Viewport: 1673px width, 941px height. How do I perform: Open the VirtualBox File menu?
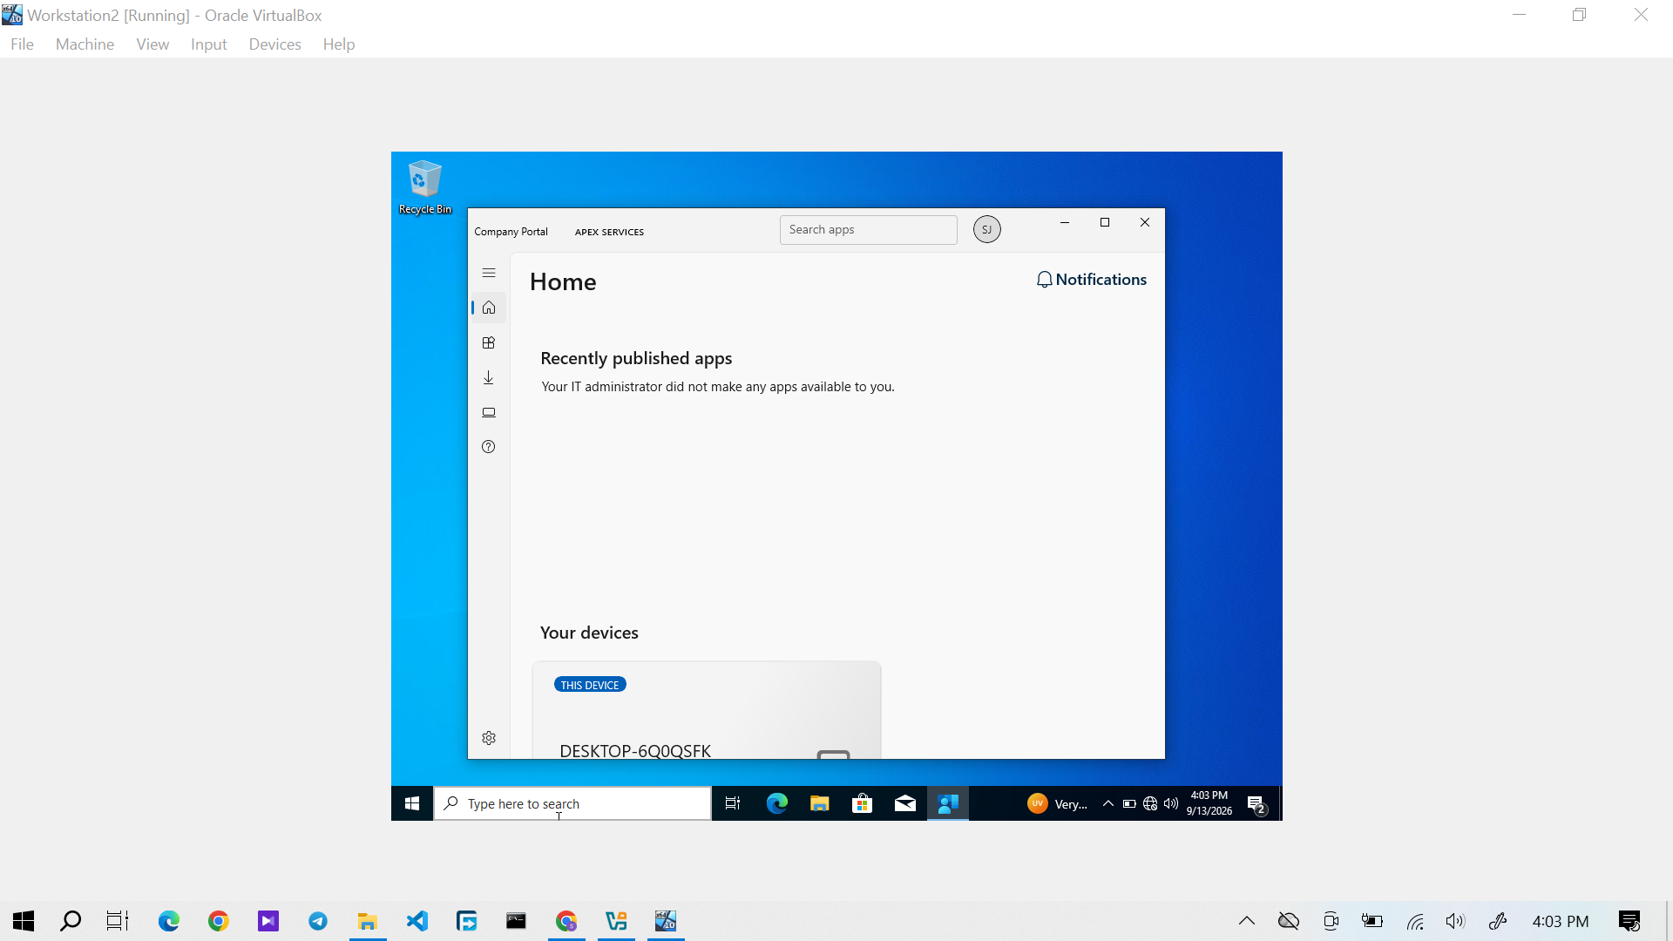point(22,44)
